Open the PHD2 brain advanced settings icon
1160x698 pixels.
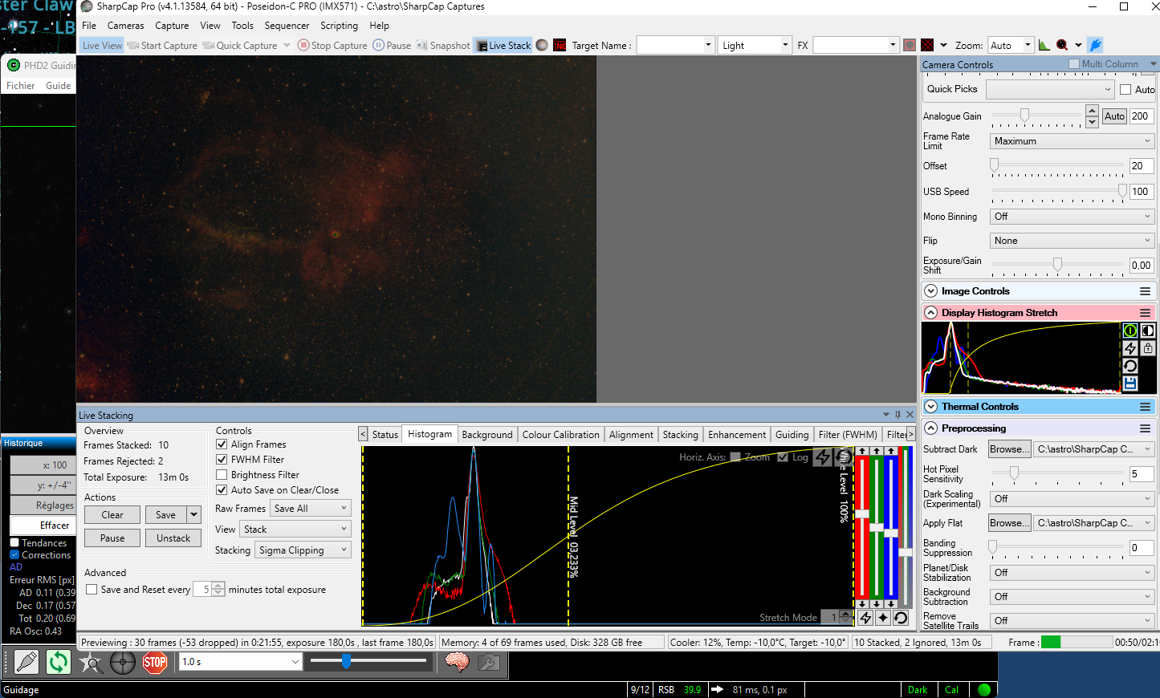tap(457, 662)
